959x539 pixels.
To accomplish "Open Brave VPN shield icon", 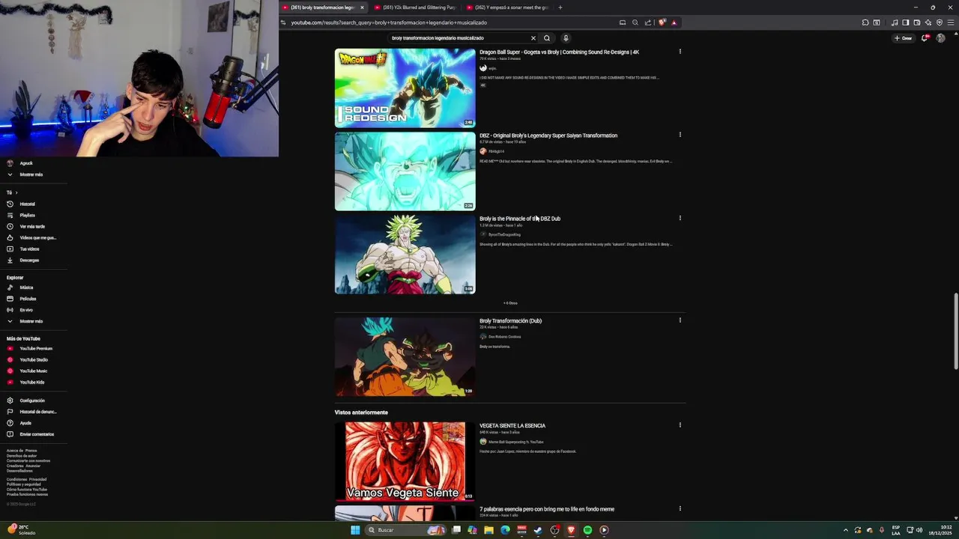I will pyautogui.click(x=940, y=22).
